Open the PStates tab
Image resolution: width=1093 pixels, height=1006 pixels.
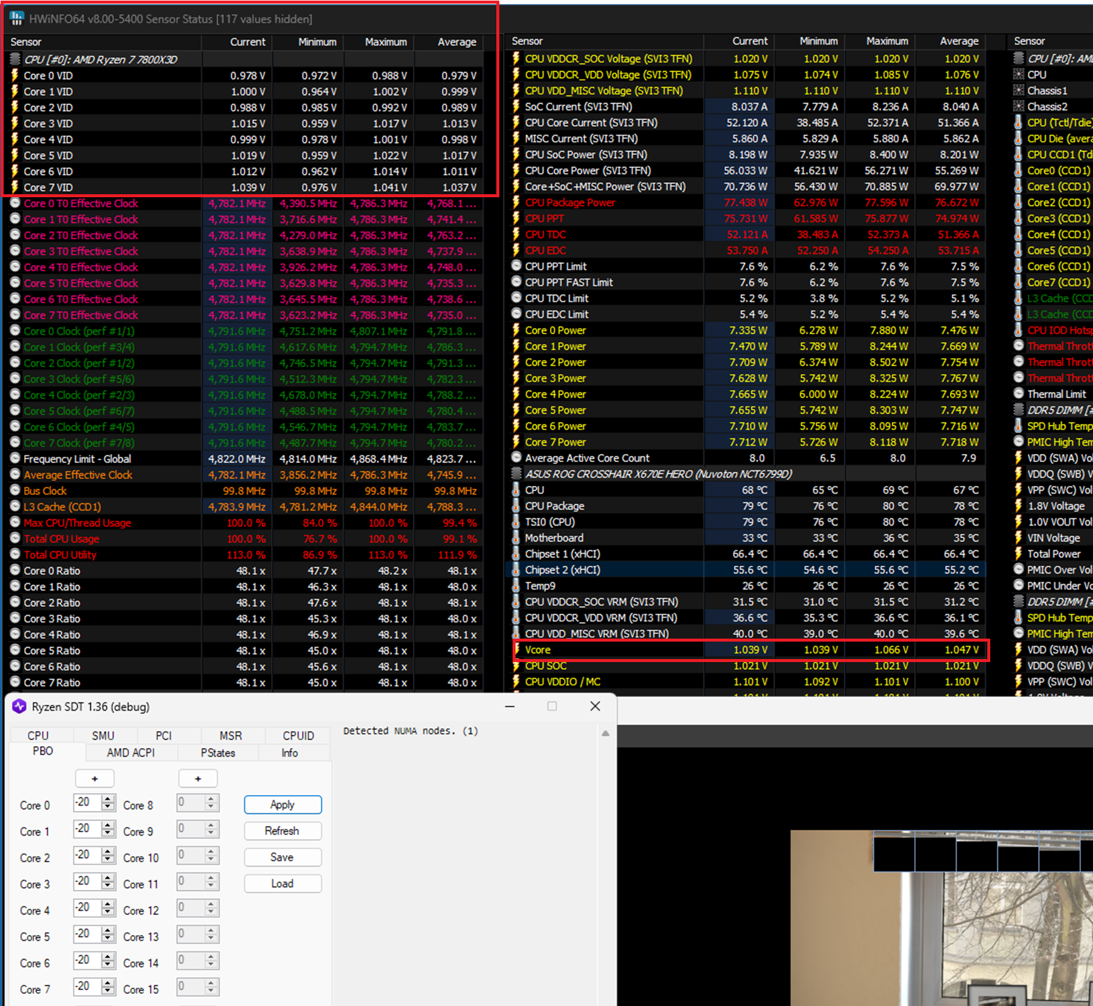(x=218, y=752)
